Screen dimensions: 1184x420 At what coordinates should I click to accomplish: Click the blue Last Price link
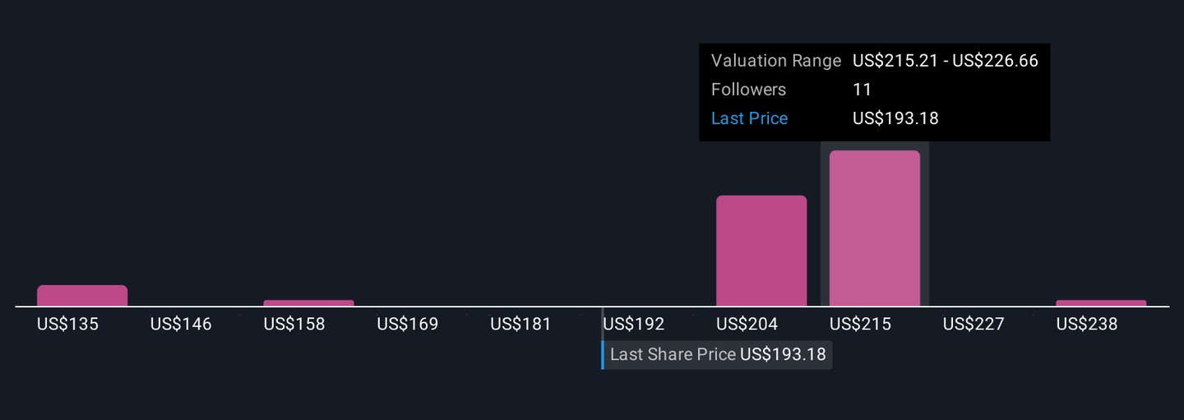click(x=749, y=118)
